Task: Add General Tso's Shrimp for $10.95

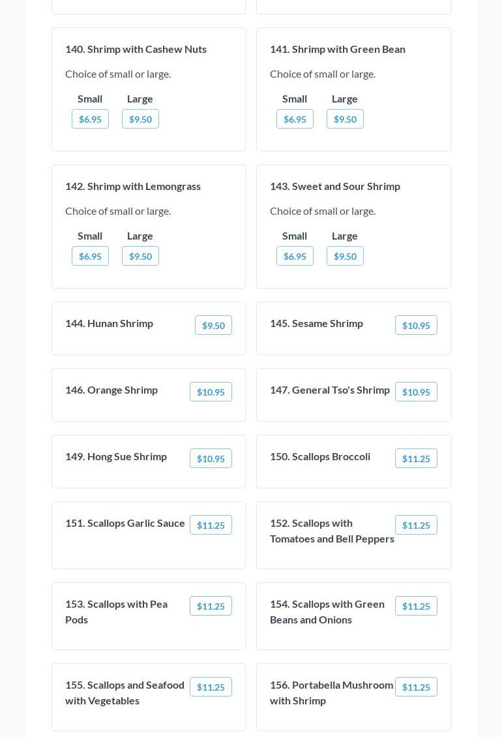Action: pyautogui.click(x=416, y=392)
